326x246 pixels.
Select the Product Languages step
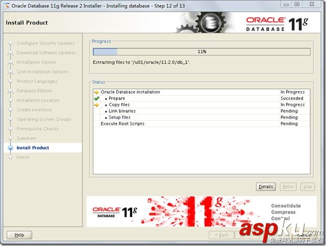[x=37, y=81]
